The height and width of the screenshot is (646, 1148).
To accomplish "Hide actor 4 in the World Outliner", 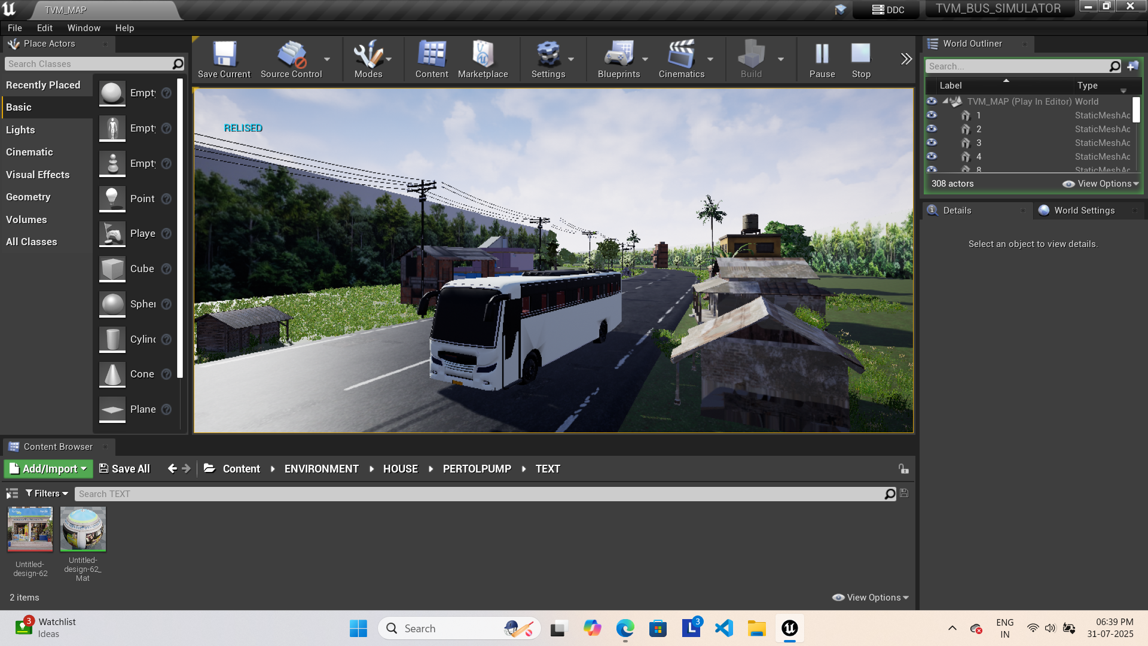I will pyautogui.click(x=932, y=157).
